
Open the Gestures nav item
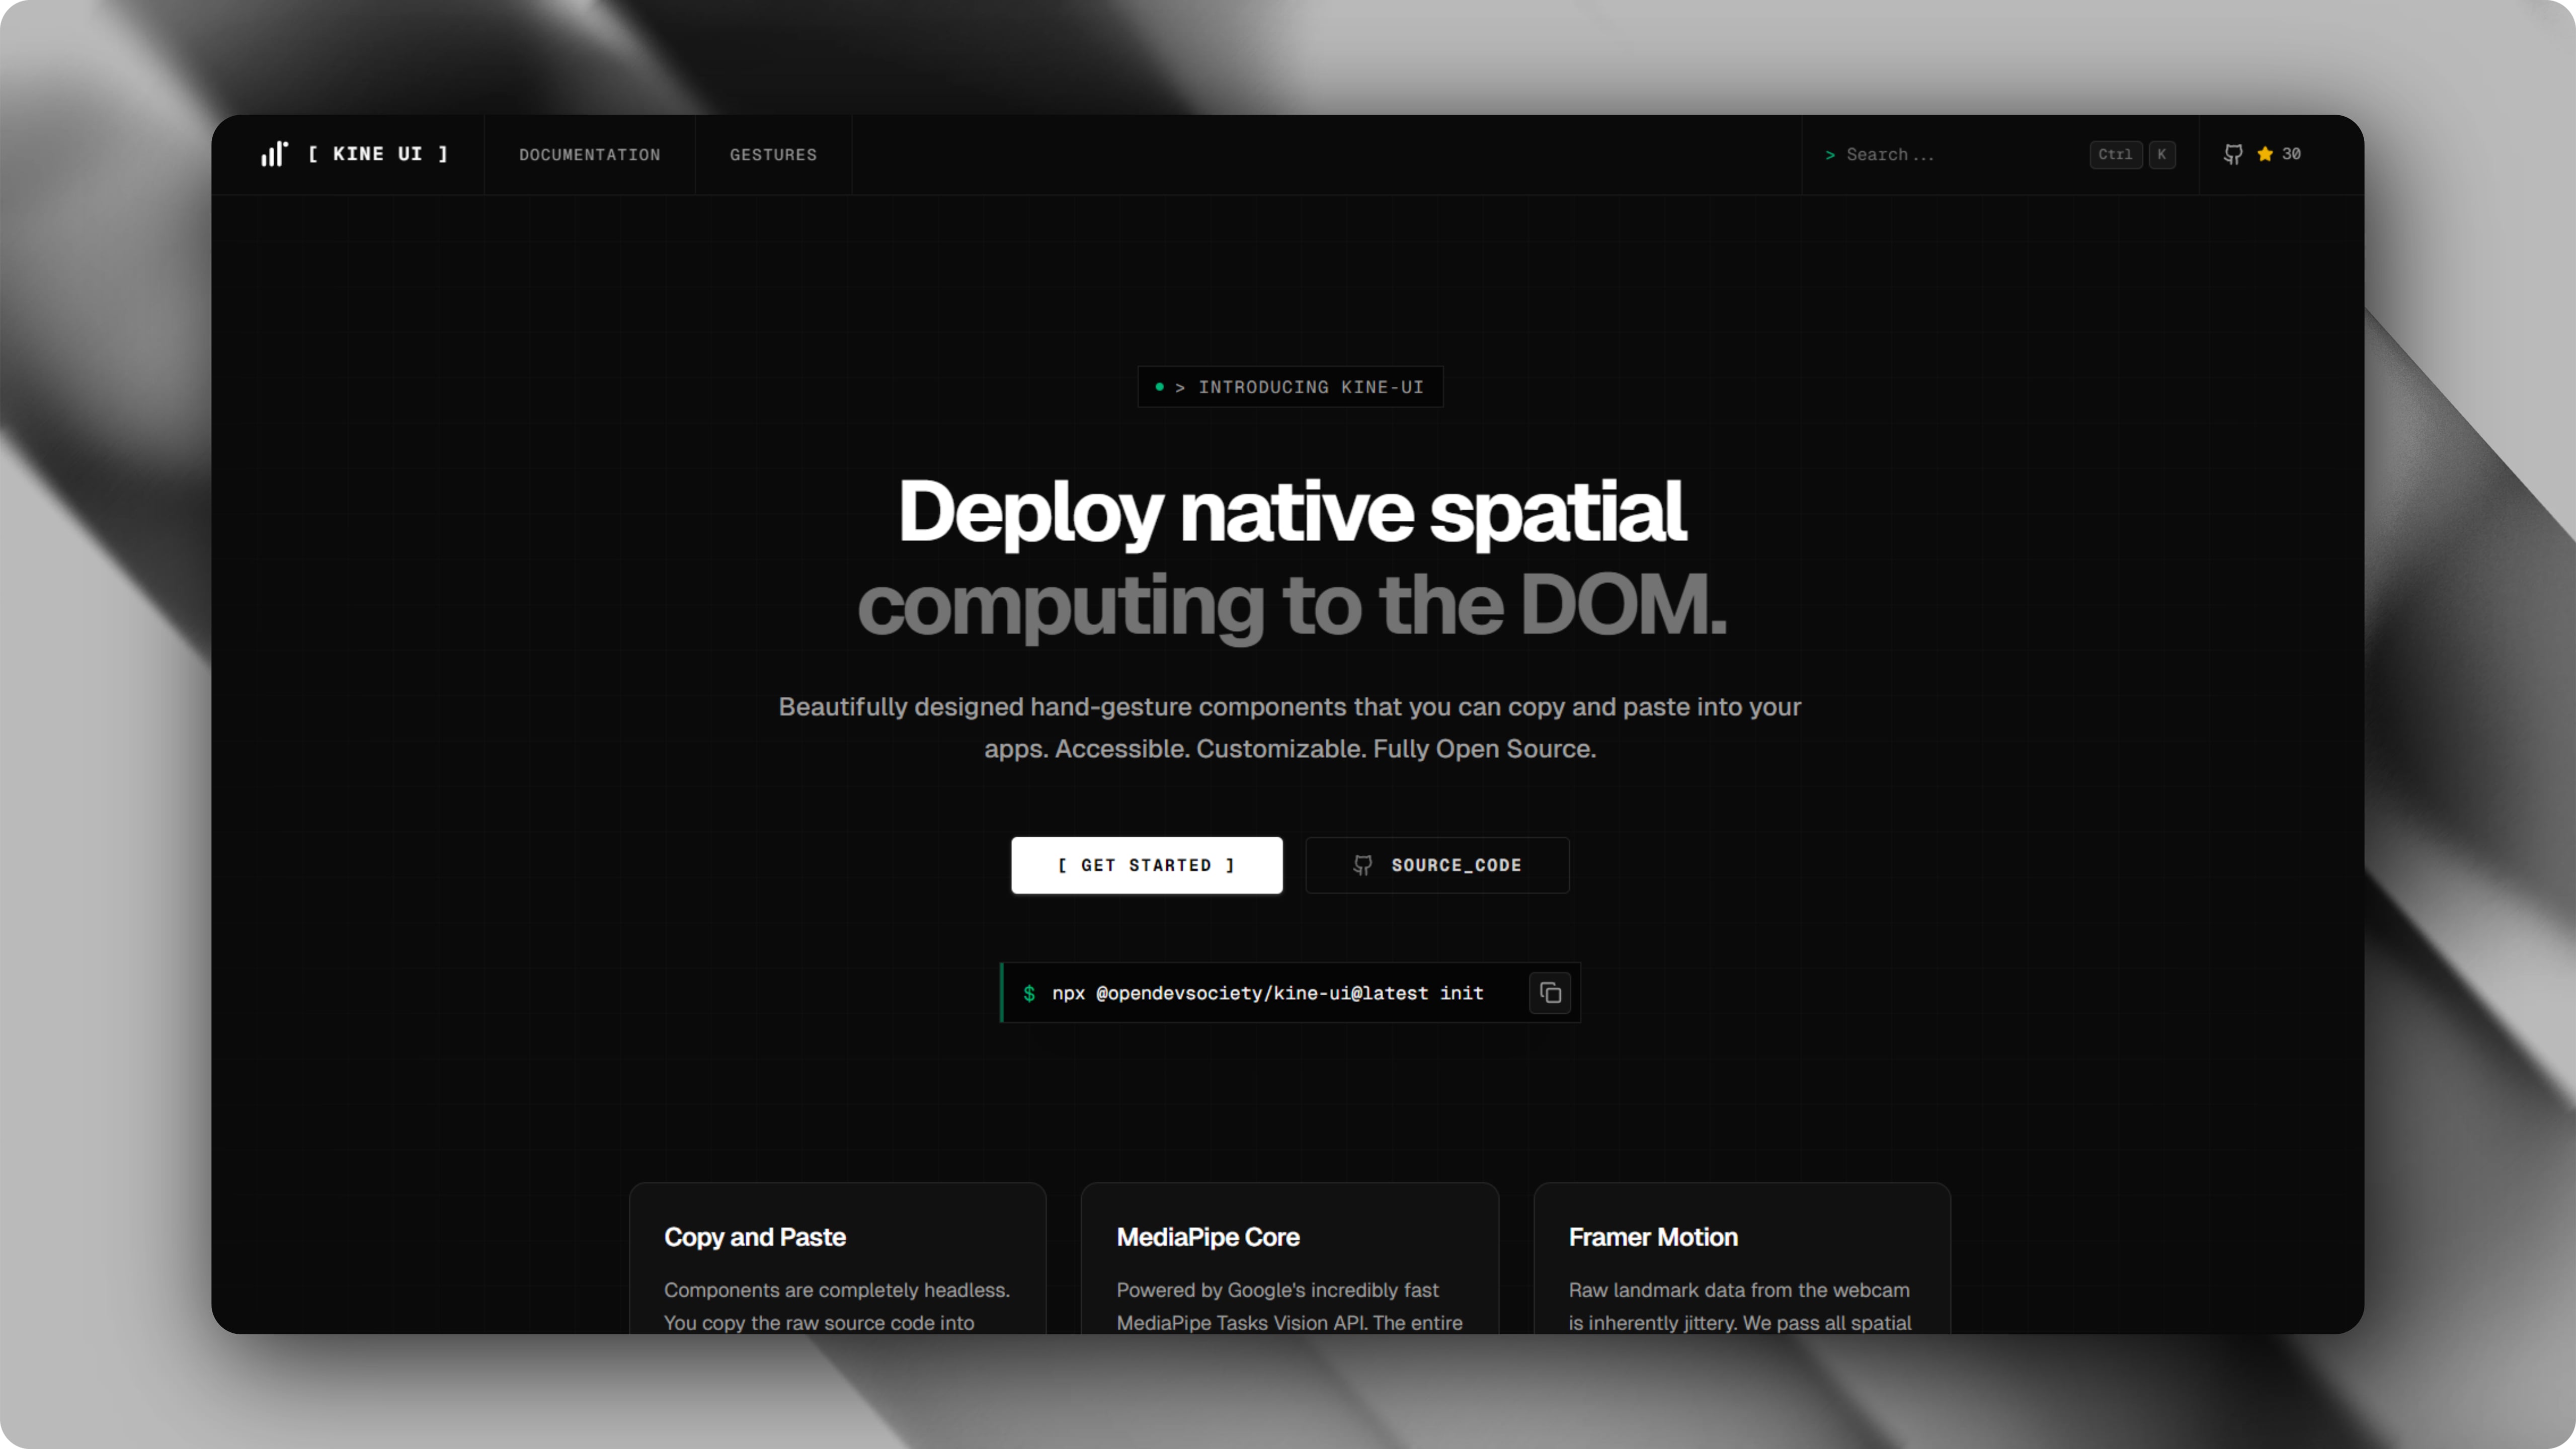coord(773,155)
